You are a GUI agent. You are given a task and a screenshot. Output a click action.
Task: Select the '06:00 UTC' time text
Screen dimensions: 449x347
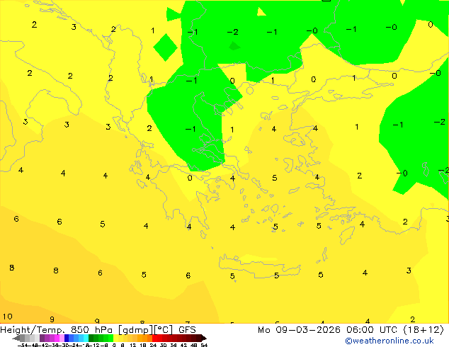tap(373, 330)
